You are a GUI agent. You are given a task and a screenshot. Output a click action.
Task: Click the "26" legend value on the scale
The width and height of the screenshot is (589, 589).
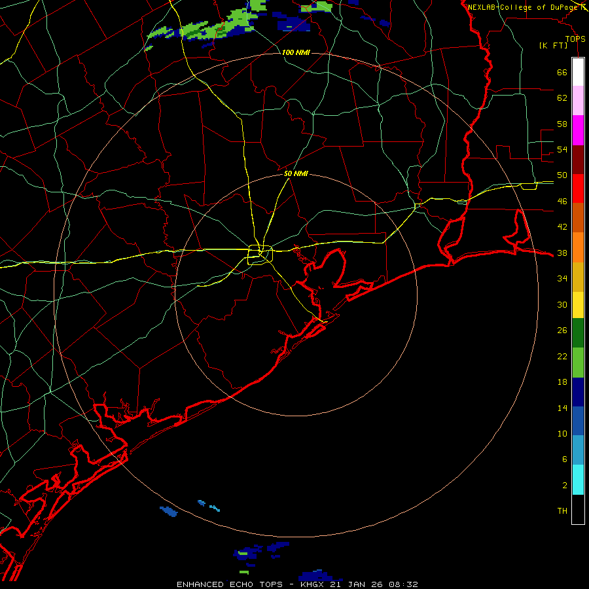[562, 330]
